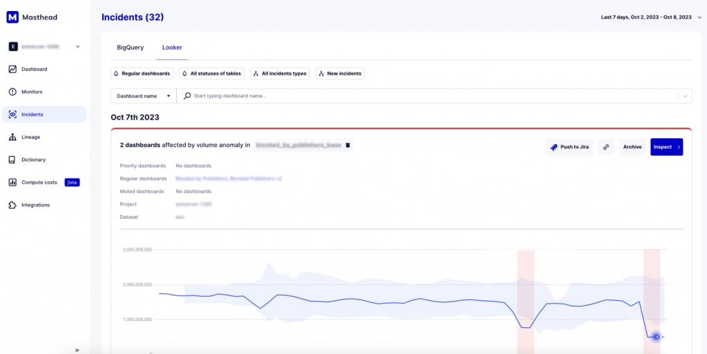Toggle the Regular dashboards filter
This screenshot has width=707, height=354.
[x=142, y=73]
